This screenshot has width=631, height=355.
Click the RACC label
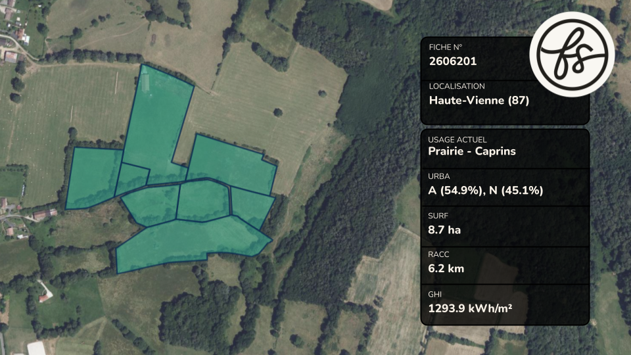[x=438, y=254]
